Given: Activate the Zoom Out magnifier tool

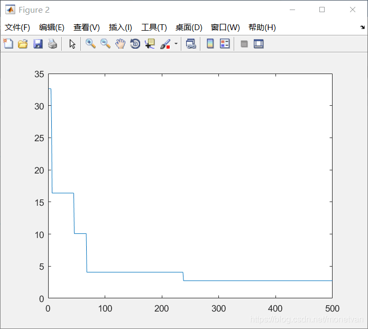Looking at the screenshot, I should pos(105,44).
